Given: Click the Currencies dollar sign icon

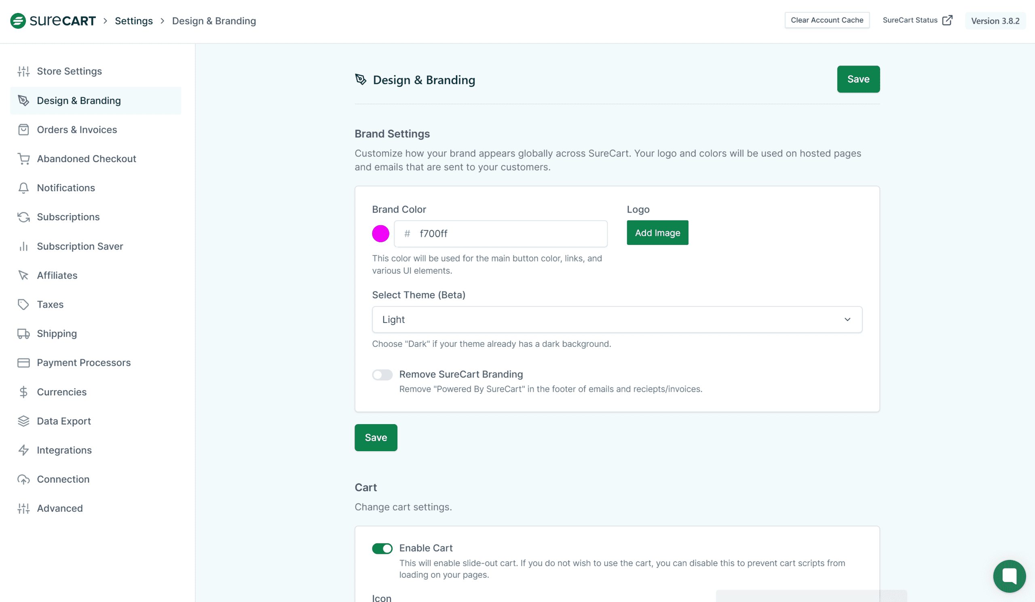Looking at the screenshot, I should [x=23, y=392].
